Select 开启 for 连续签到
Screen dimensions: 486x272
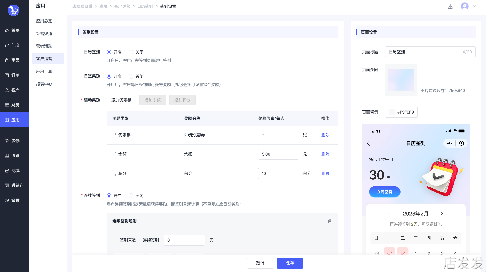click(109, 196)
